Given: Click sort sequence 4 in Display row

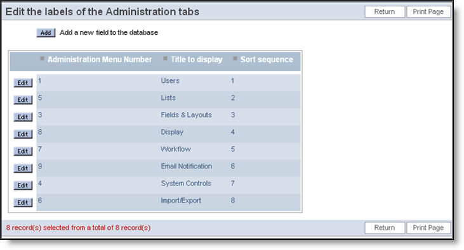Looking at the screenshot, I should pos(233,132).
